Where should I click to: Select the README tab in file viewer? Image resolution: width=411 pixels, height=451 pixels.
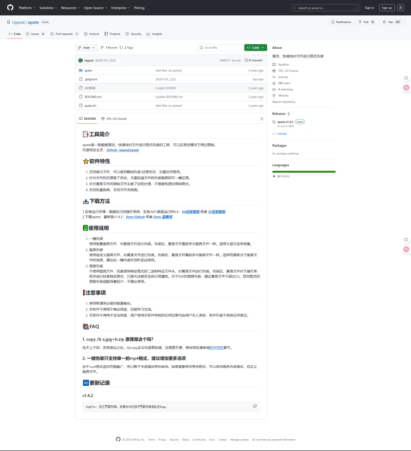(x=87, y=119)
